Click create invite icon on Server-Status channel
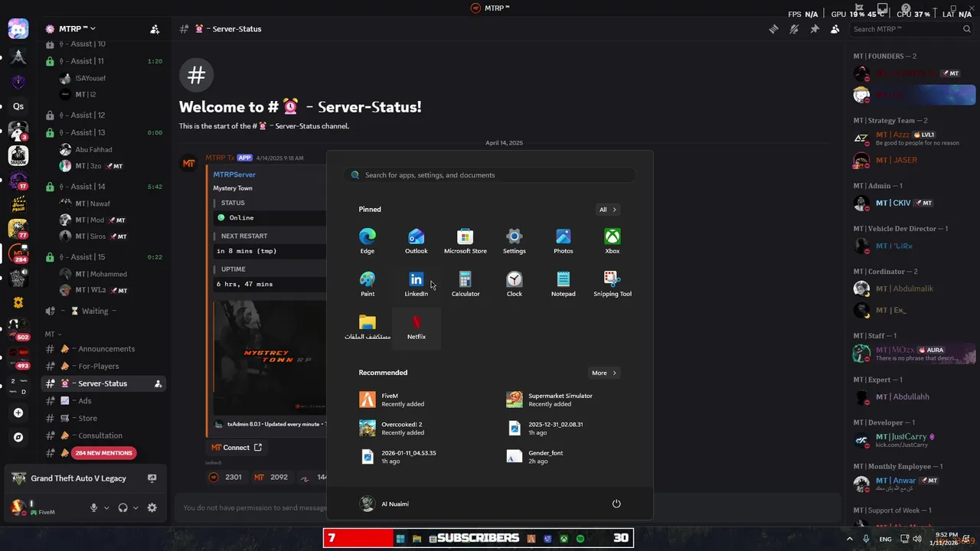 tap(158, 383)
